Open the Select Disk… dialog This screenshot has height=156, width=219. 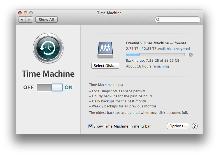(105, 66)
